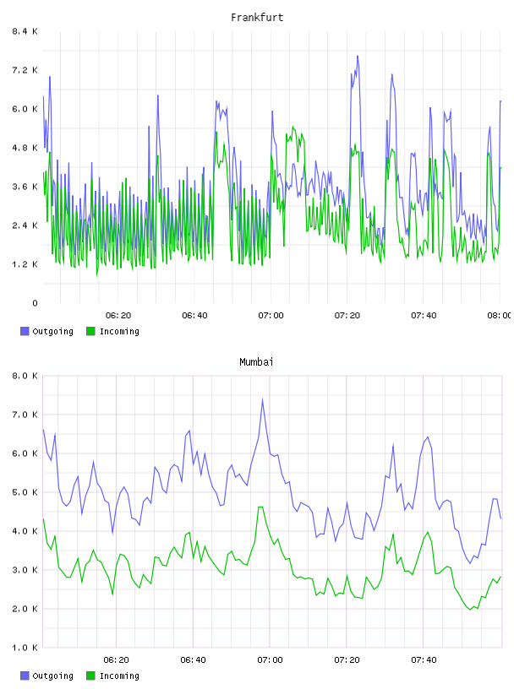Click the Mumbai Outgoing blue legend swatch
The height and width of the screenshot is (689, 514).
coord(25,675)
